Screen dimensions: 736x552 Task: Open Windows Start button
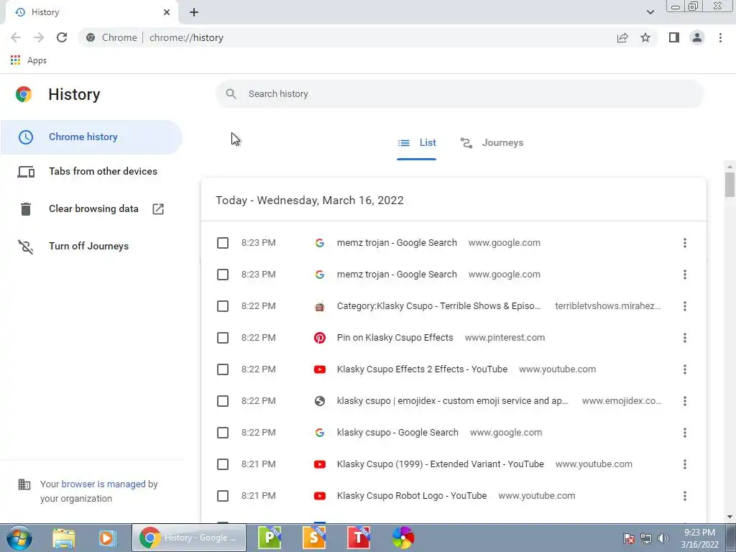click(19, 538)
